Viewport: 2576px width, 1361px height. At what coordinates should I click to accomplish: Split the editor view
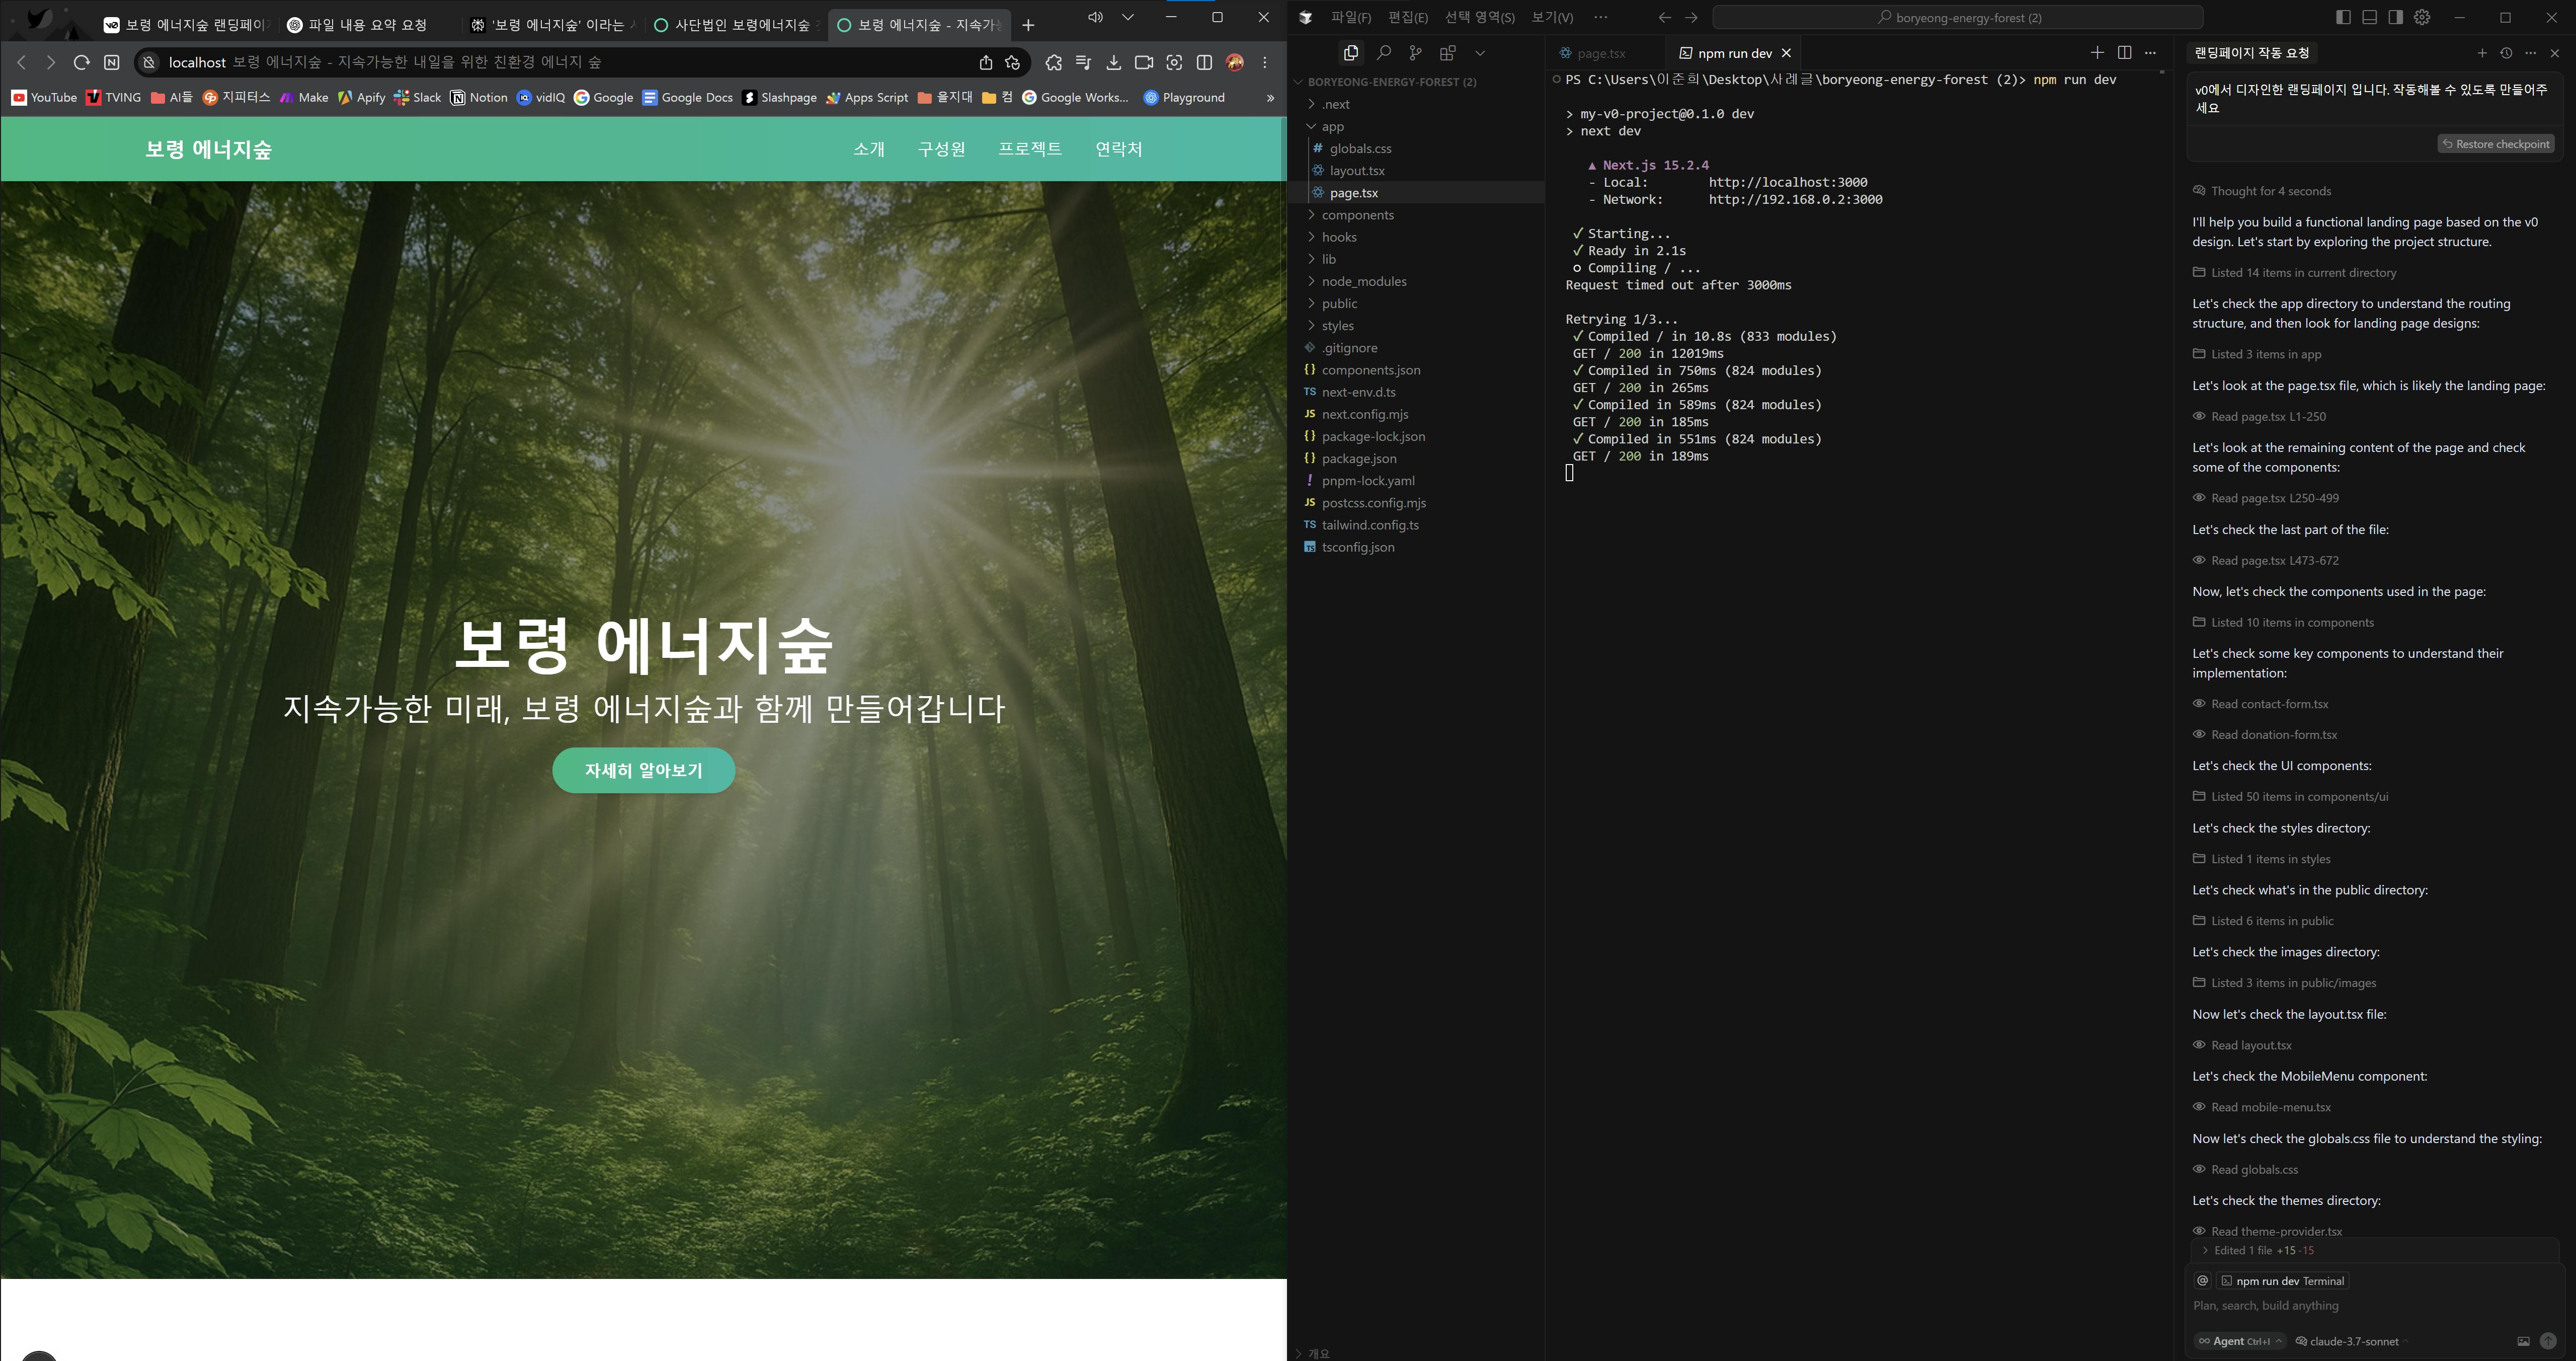point(2124,52)
